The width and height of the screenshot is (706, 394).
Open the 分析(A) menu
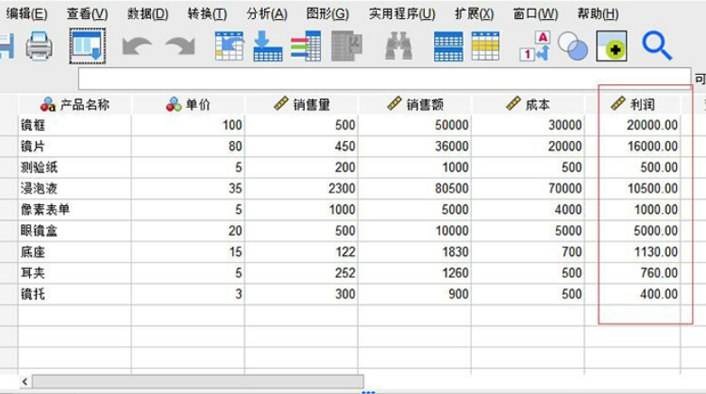click(267, 14)
